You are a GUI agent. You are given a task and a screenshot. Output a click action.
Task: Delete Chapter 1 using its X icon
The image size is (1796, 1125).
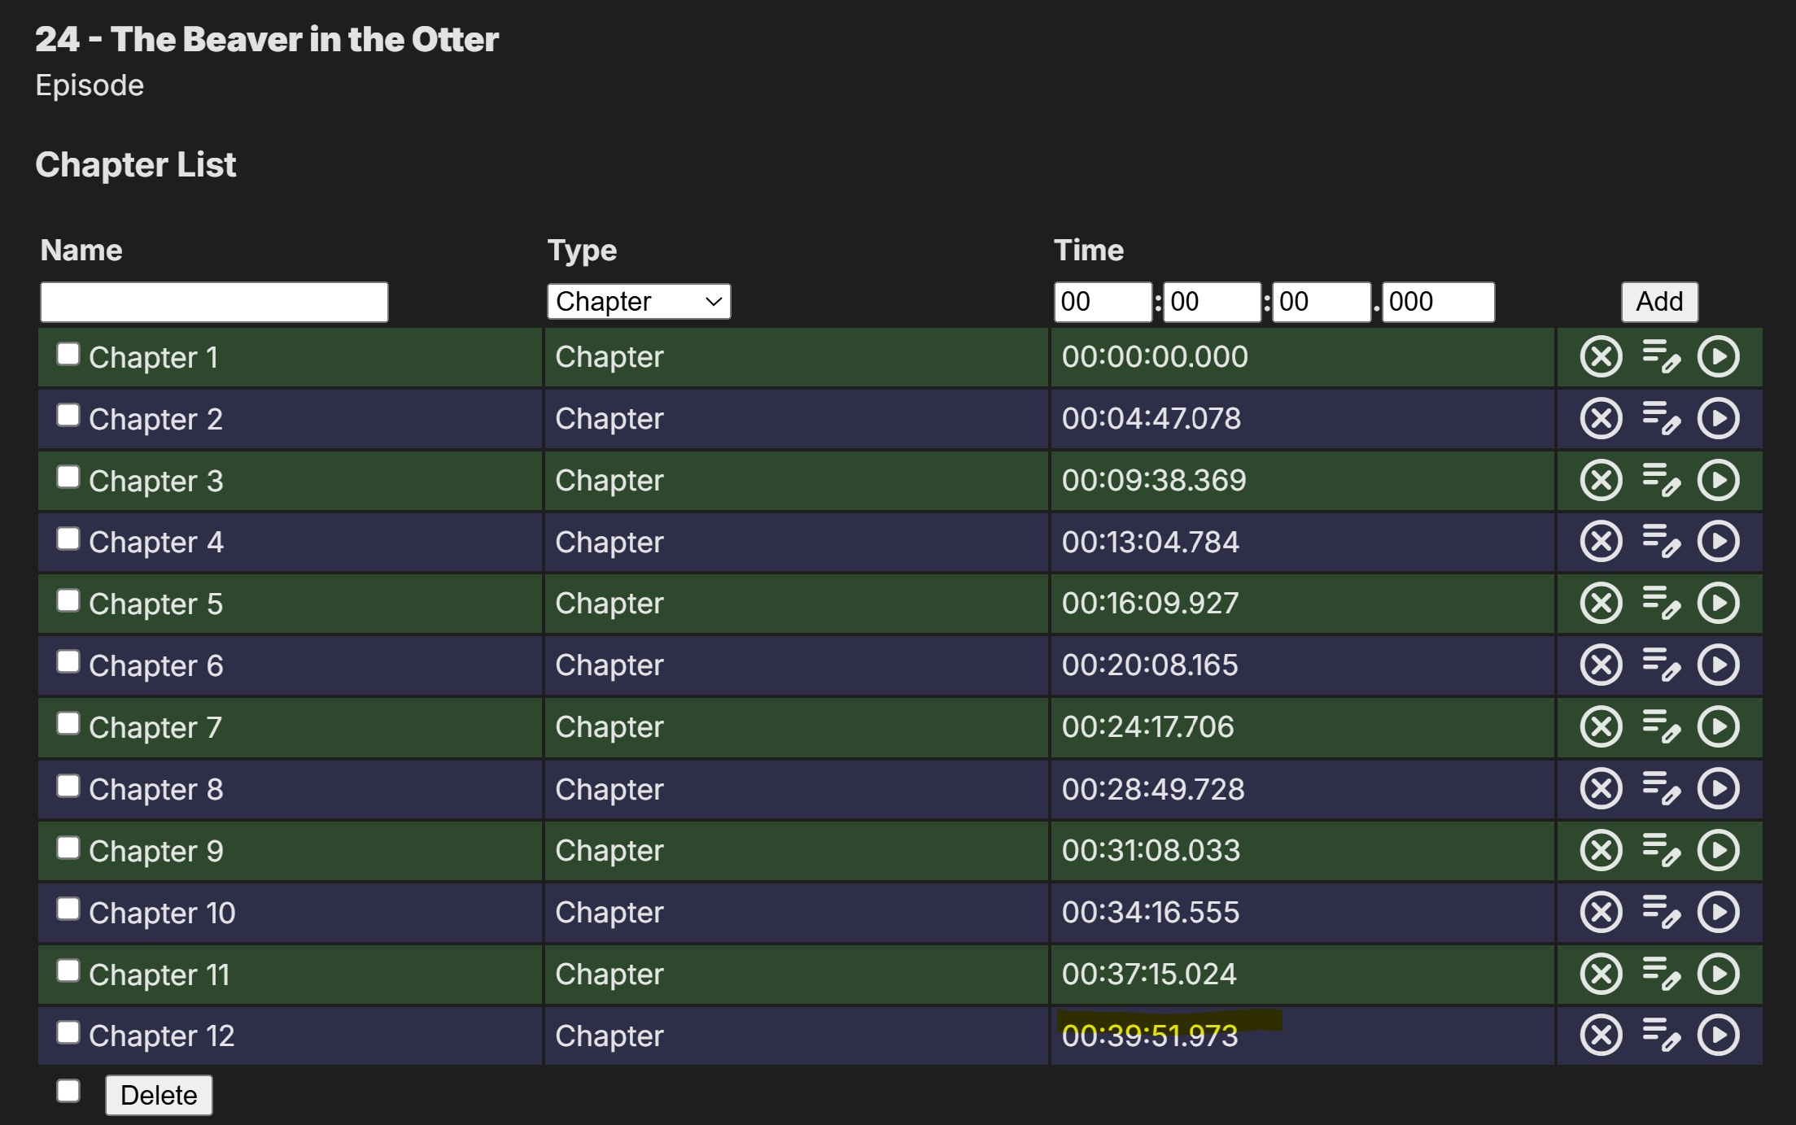point(1601,357)
